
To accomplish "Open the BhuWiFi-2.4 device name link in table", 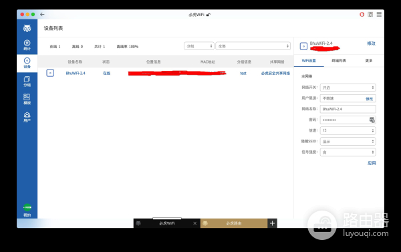I will [76, 73].
